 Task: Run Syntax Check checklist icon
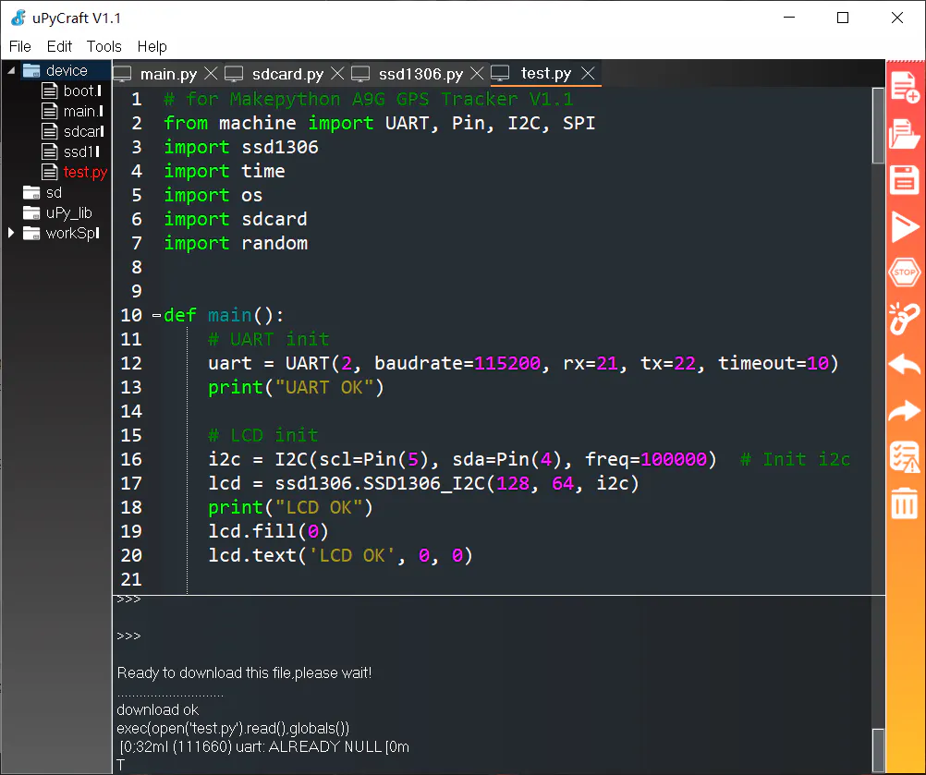pos(904,457)
